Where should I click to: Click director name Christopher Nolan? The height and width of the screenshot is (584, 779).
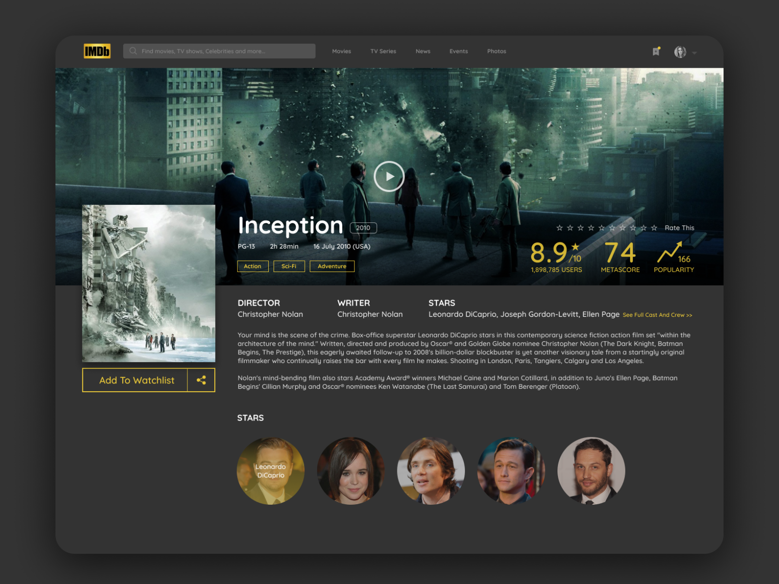pyautogui.click(x=270, y=314)
